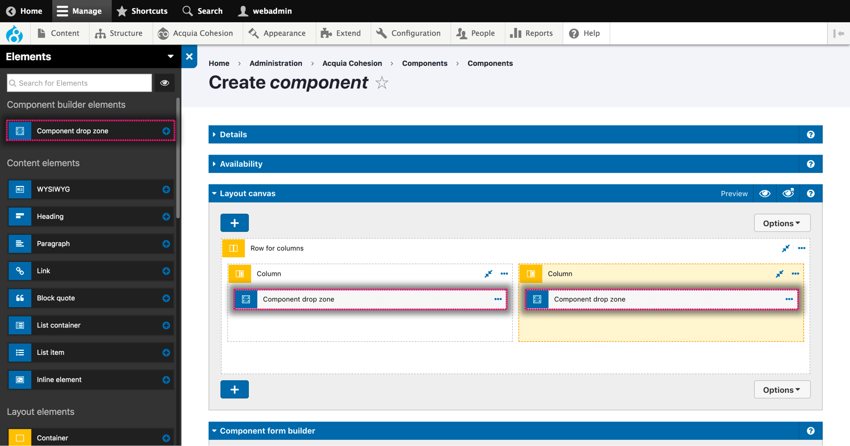Click the yellow Container element icon
Screen dimensions: 850x446
click(x=20, y=437)
